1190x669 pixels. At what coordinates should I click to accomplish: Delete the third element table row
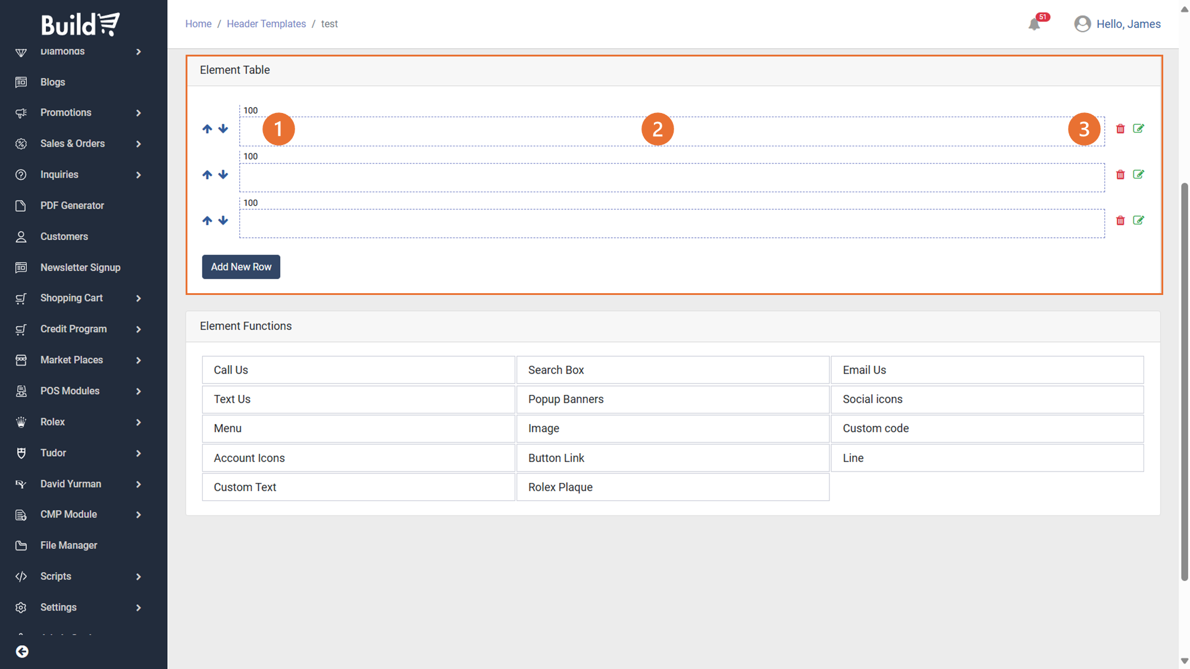click(1120, 221)
